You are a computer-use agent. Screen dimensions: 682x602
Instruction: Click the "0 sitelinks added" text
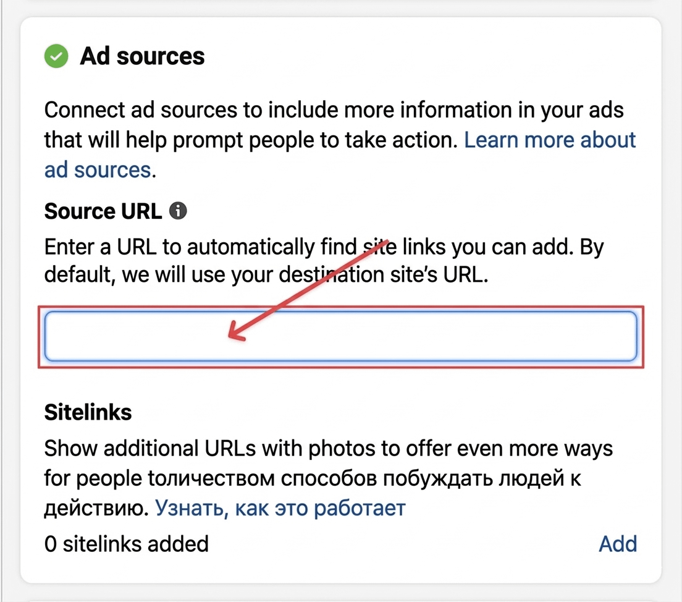click(x=126, y=544)
